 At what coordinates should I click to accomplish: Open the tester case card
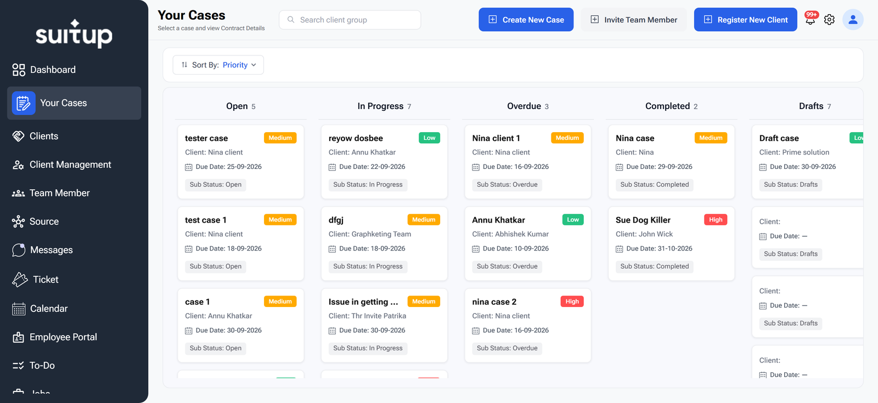[x=241, y=162]
